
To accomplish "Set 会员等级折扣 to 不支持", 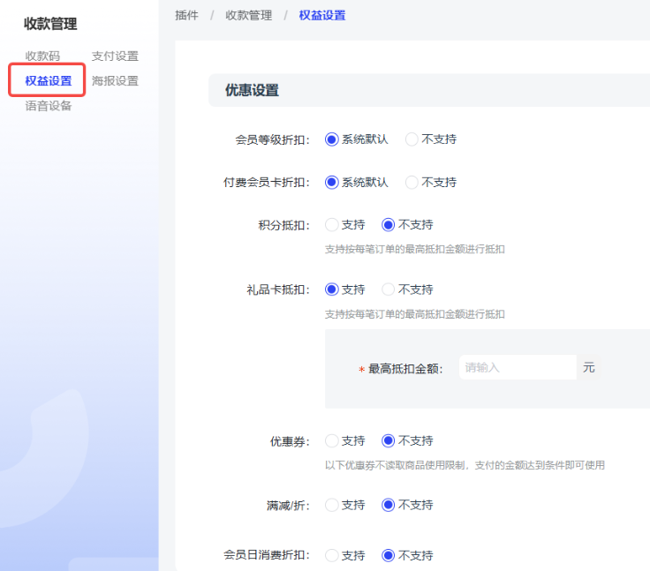I will 412,139.
